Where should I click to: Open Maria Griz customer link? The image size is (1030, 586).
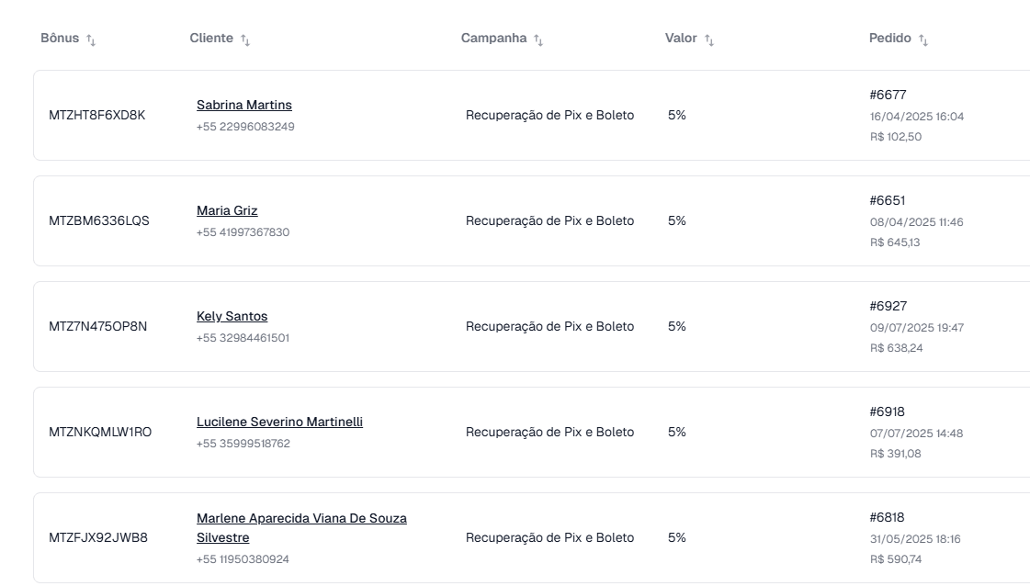click(227, 211)
